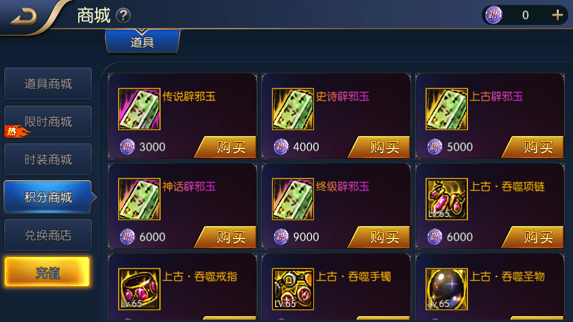Select the 上古·吞噬手镯 bracelet icon
The width and height of the screenshot is (573, 322).
pyautogui.click(x=292, y=289)
